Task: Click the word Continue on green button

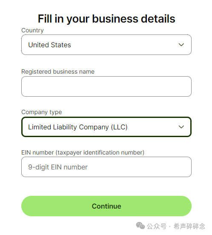Action: 106,206
